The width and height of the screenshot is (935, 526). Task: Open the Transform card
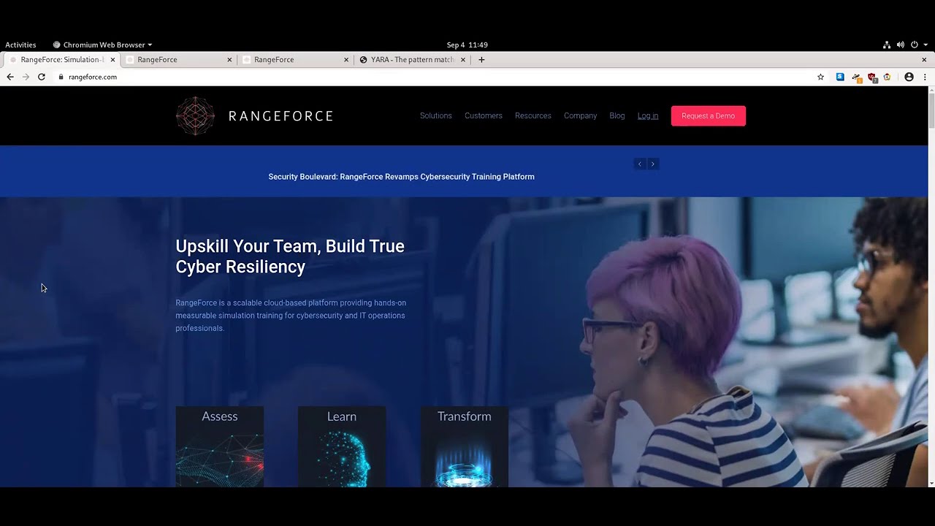click(x=465, y=446)
